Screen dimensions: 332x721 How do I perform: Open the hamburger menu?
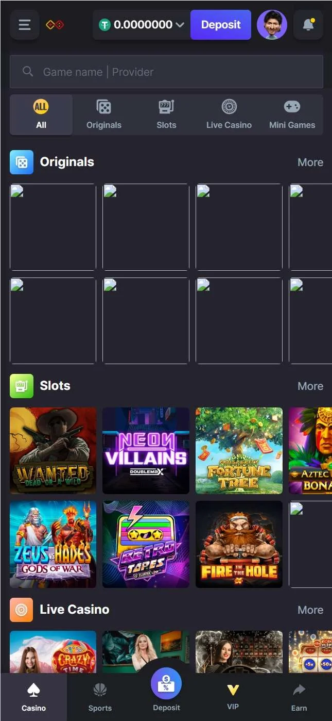pyautogui.click(x=24, y=25)
